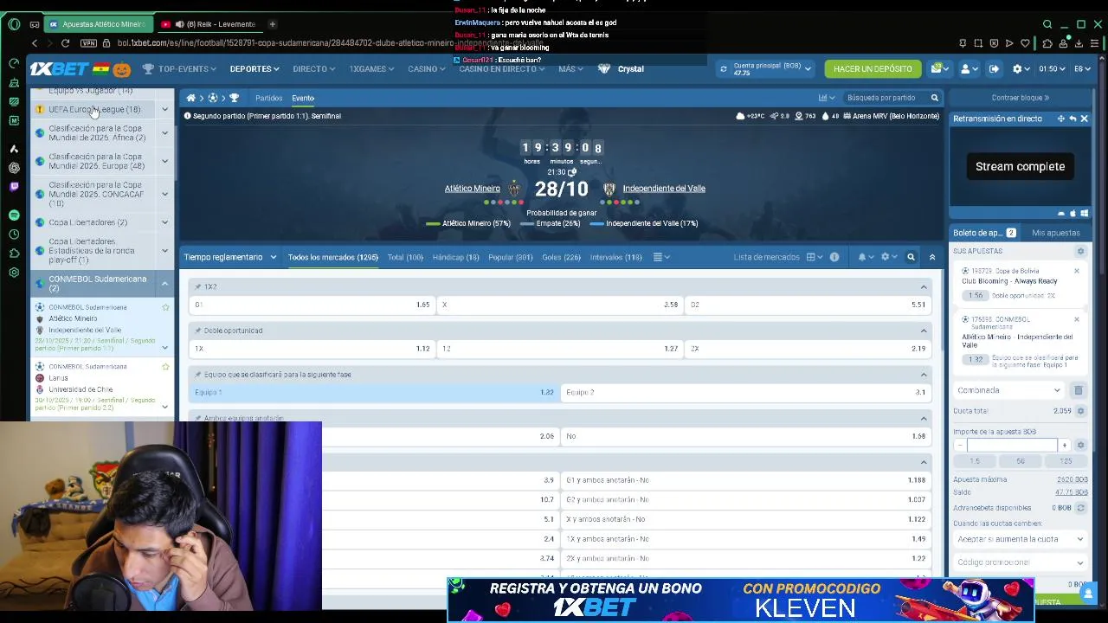The width and height of the screenshot is (1108, 623).
Task: Select G1 odds 1.65
Action: [x=312, y=305]
